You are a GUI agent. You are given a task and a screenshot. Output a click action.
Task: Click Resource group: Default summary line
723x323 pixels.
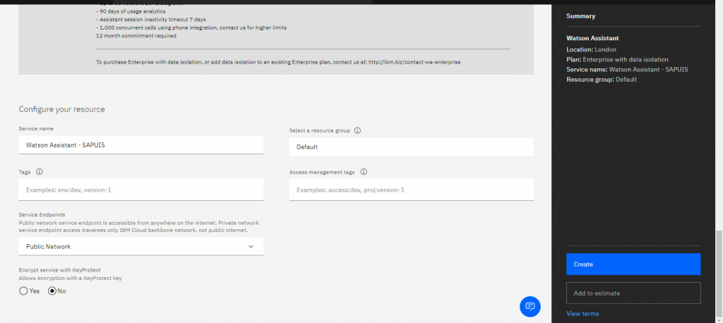coord(602,80)
